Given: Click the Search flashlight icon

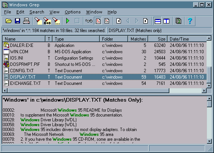Looking at the screenshot, I should point(38,21).
